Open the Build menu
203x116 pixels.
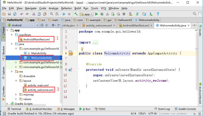[77, 8]
